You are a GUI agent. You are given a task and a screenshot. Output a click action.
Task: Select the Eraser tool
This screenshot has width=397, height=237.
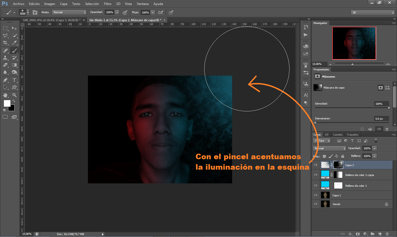pos(5,65)
